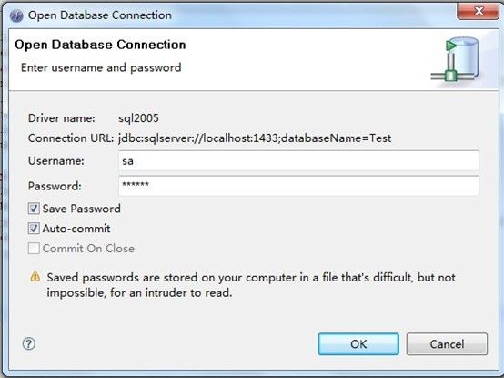Click OK to open the connection
Viewport: 504px width, 378px height.
(358, 344)
